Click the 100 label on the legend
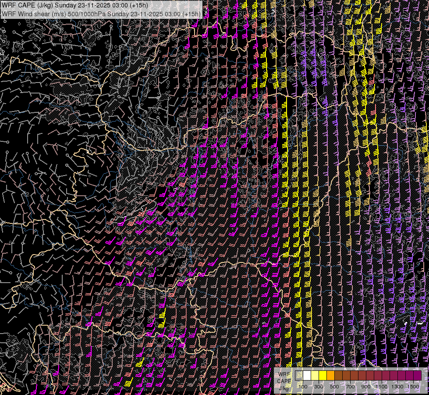This screenshot has height=395, width=429. 303,387
